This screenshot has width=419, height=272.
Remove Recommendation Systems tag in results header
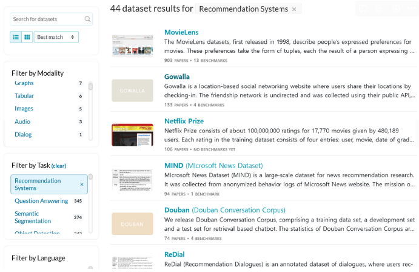tap(294, 9)
